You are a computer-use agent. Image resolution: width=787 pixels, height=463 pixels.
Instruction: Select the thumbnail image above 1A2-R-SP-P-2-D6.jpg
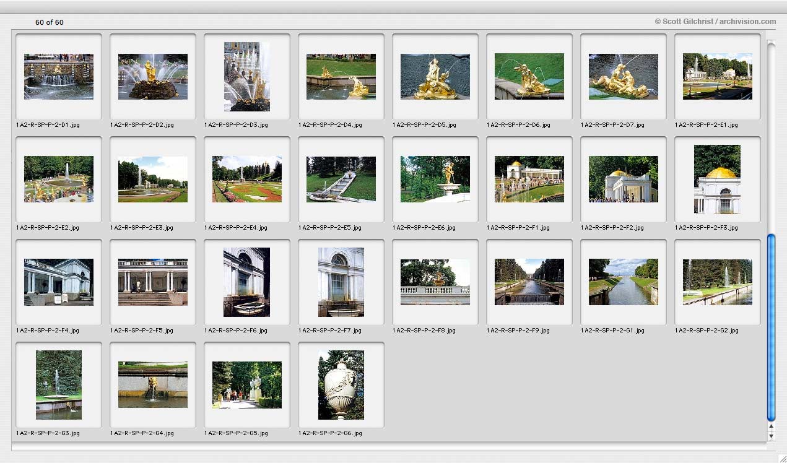point(529,77)
